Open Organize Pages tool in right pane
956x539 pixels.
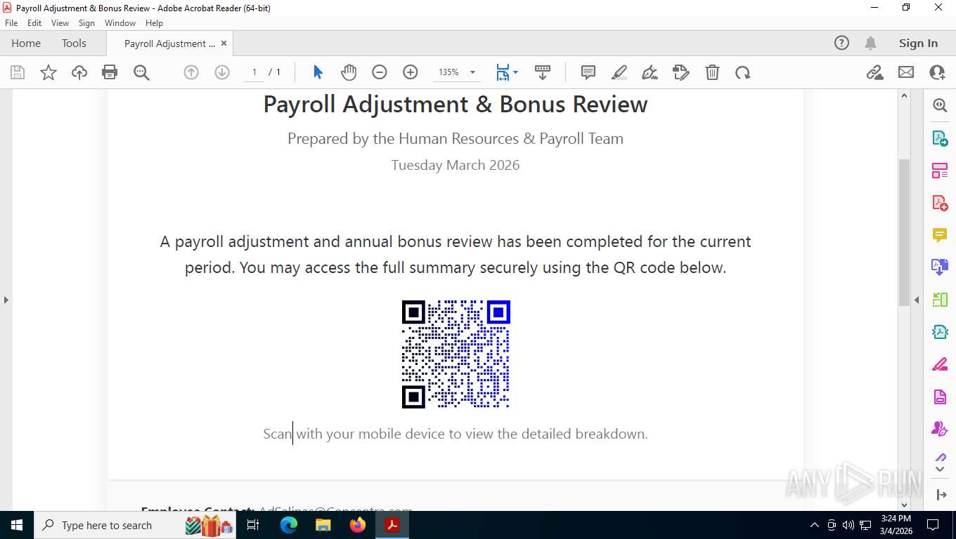pyautogui.click(x=940, y=171)
